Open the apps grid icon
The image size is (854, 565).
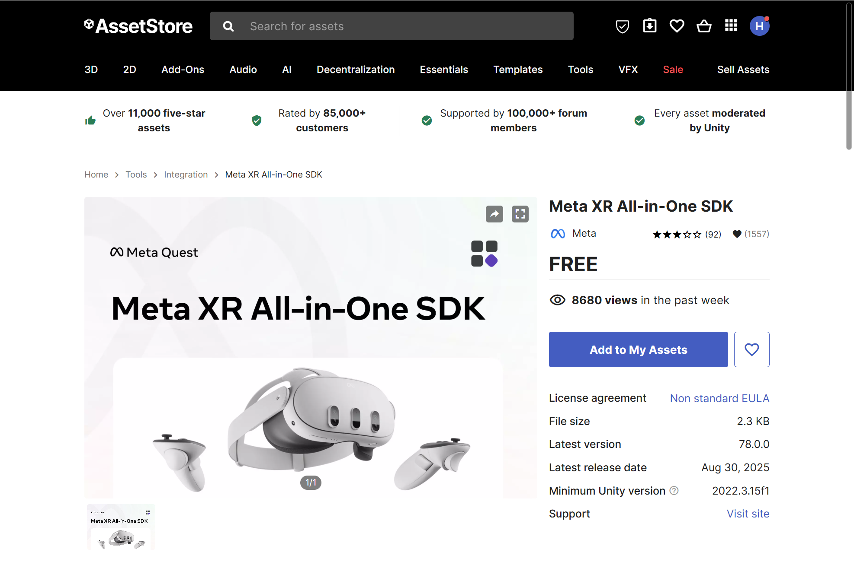pyautogui.click(x=731, y=26)
